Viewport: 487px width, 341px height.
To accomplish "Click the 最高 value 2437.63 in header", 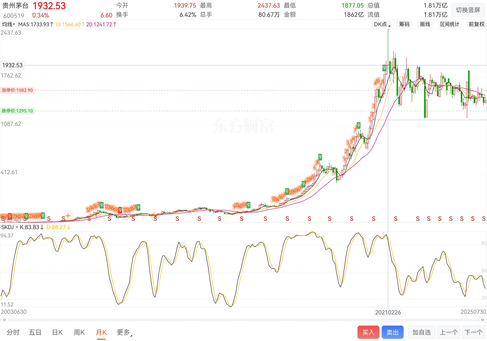I will pos(269,5).
